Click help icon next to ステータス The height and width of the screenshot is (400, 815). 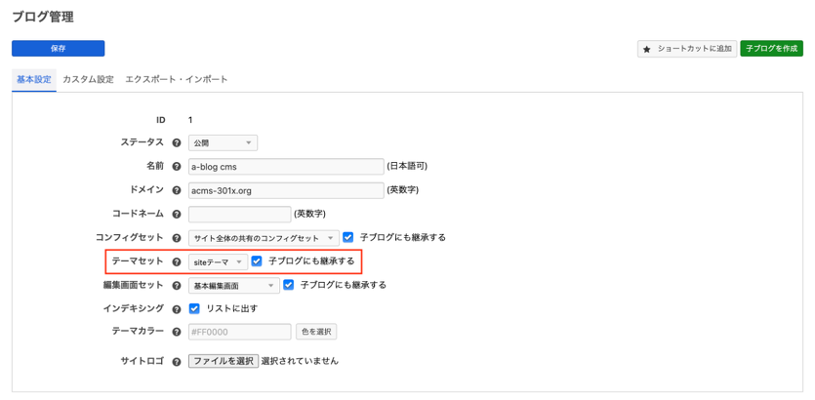pos(177,143)
